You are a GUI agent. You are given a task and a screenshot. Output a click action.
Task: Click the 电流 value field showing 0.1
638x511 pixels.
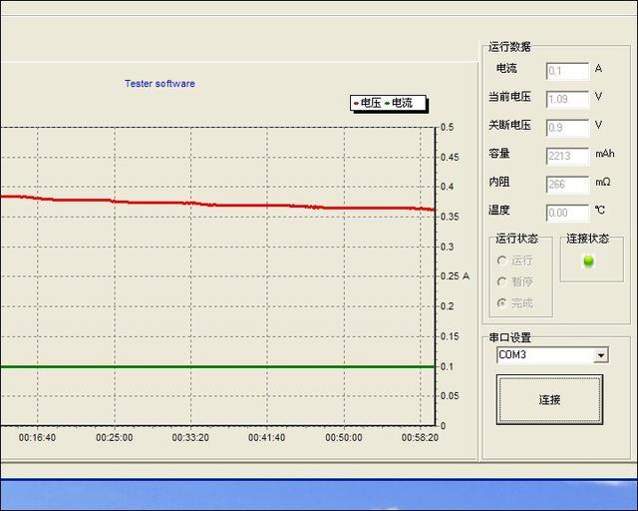(566, 71)
